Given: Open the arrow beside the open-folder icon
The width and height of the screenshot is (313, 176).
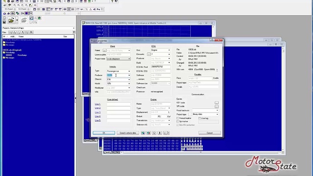Looking at the screenshot, I should click(x=17, y=20).
